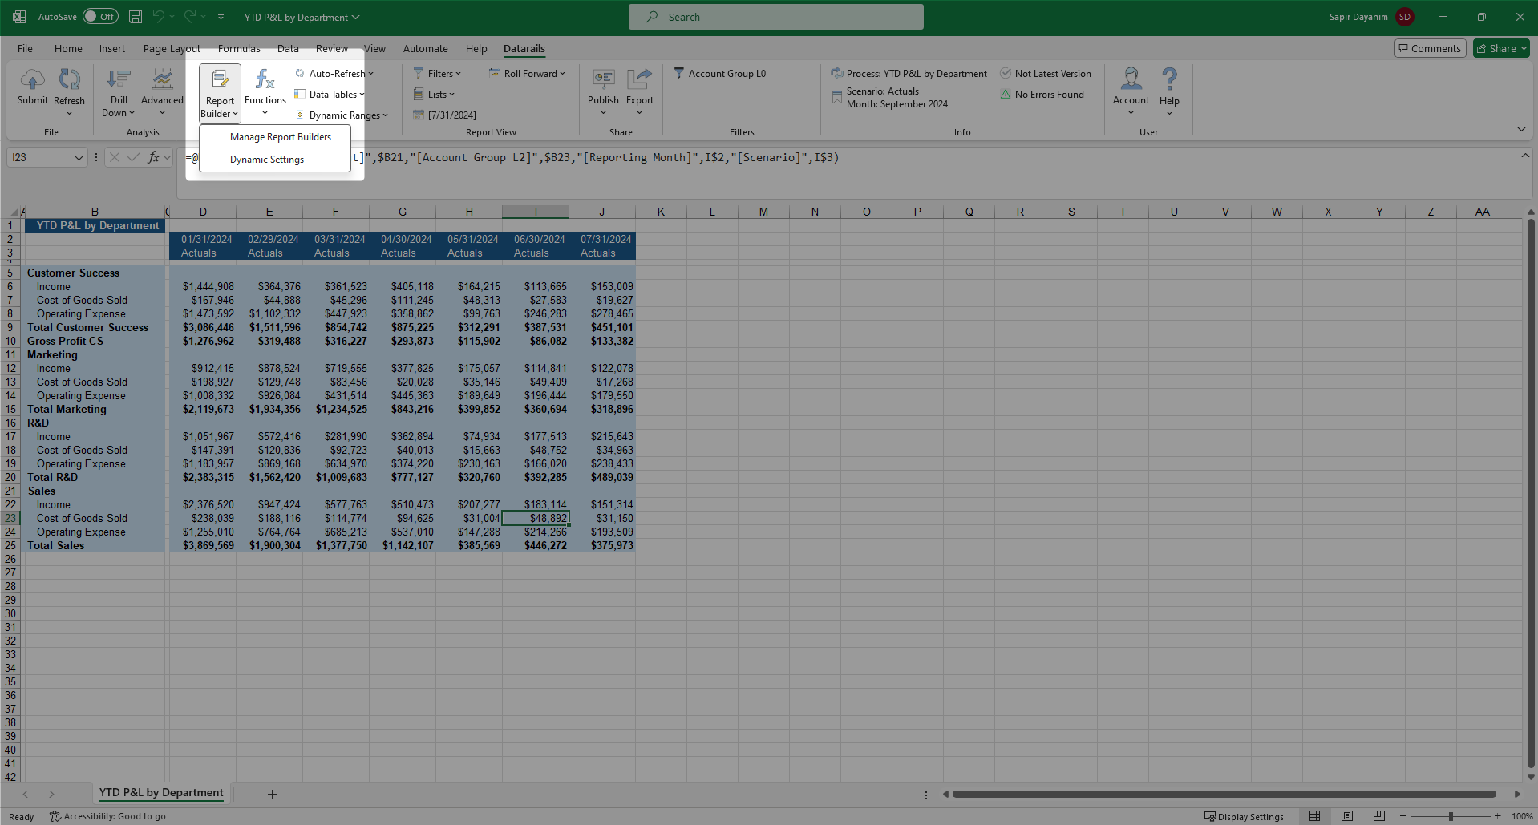Click the Accessibility Good to go indicator
The height and width of the screenshot is (825, 1538).
tap(107, 816)
